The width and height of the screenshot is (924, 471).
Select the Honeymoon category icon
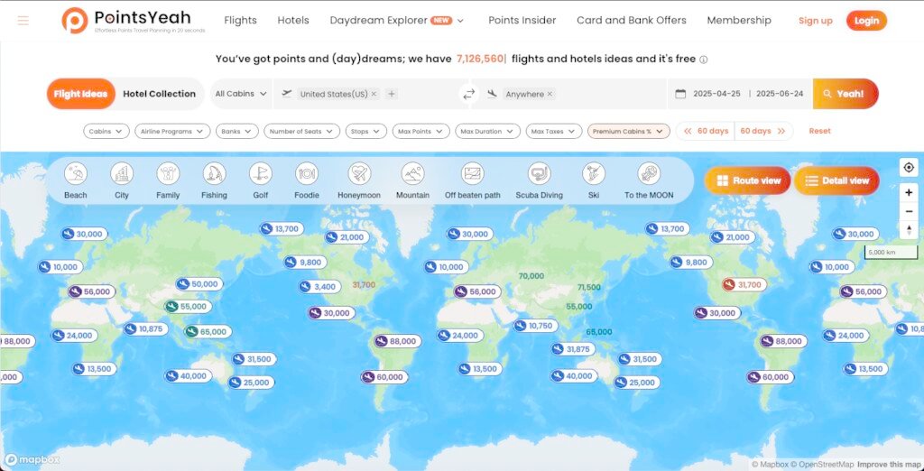(359, 173)
